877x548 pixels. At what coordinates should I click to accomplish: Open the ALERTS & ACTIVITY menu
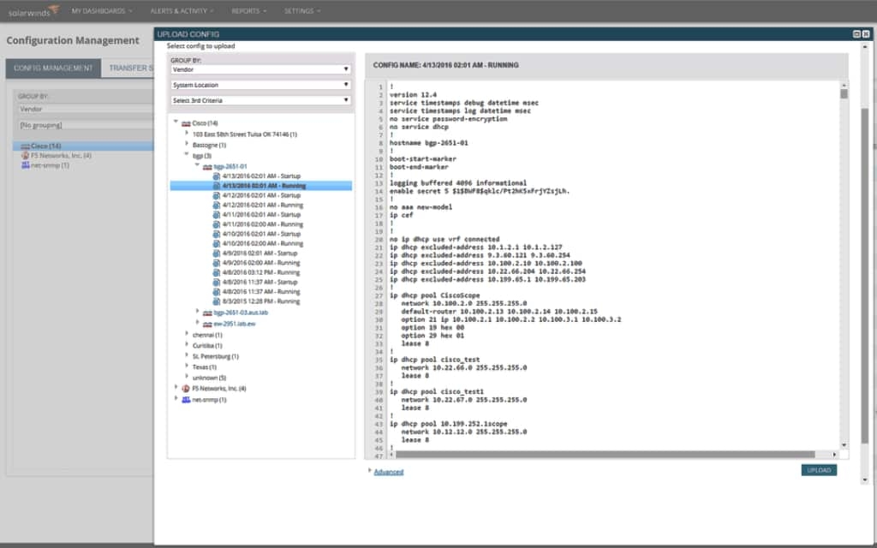click(x=180, y=11)
